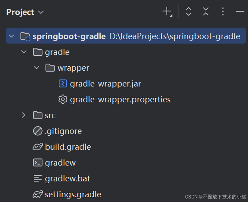Image resolution: width=248 pixels, height=202 pixels.
Task: Select the gradle folder label
Action: (57, 52)
